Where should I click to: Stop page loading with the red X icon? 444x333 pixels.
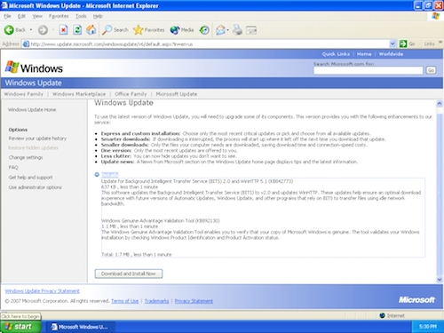tap(63, 30)
